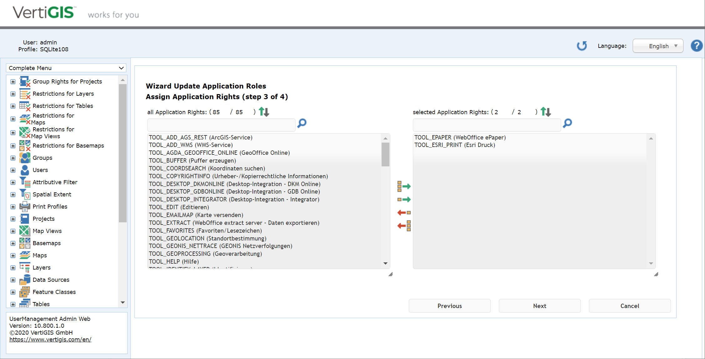Select the Restrictions for Basemaps icon
Image resolution: width=705 pixels, height=359 pixels.
(24, 145)
